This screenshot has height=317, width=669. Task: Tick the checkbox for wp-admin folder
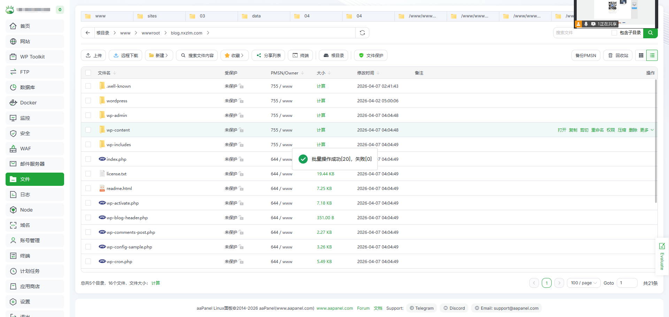88,115
